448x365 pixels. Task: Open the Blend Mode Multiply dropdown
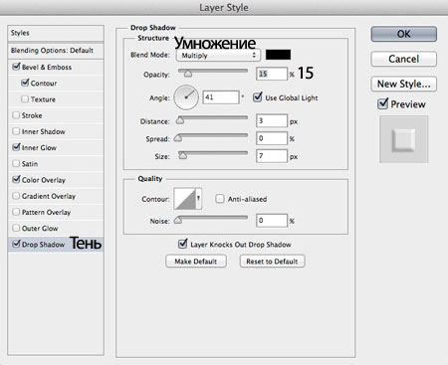[x=218, y=56]
